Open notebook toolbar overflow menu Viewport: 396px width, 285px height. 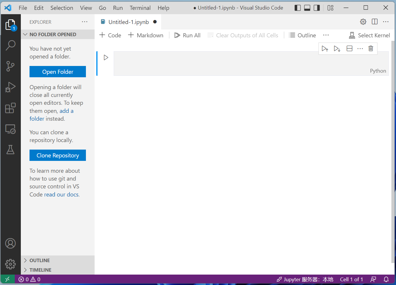click(x=326, y=35)
